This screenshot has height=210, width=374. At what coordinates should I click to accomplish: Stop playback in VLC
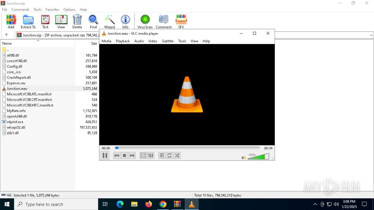[x=124, y=155]
